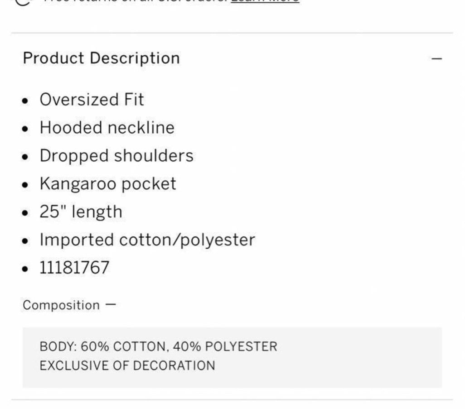Click the bullet beside 11181767

tap(25, 269)
